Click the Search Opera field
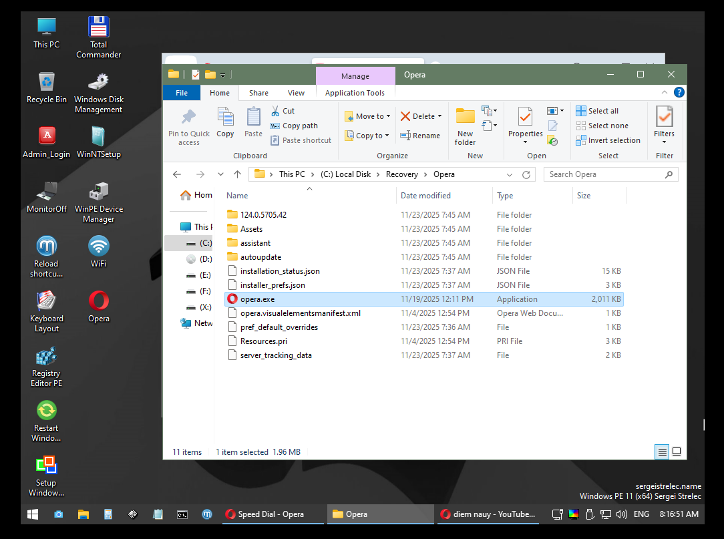 [610, 174]
